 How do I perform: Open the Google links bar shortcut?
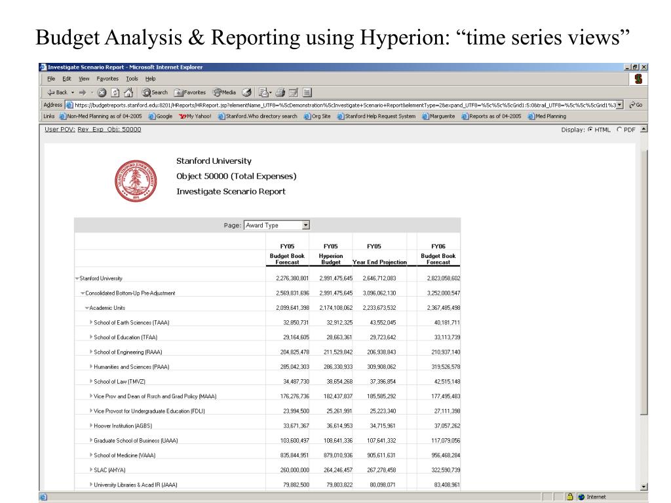pos(161,117)
